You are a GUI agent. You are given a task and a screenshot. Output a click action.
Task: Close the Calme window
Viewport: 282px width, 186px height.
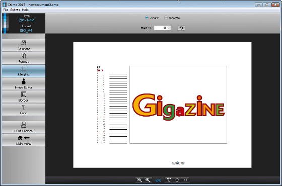(275, 5)
